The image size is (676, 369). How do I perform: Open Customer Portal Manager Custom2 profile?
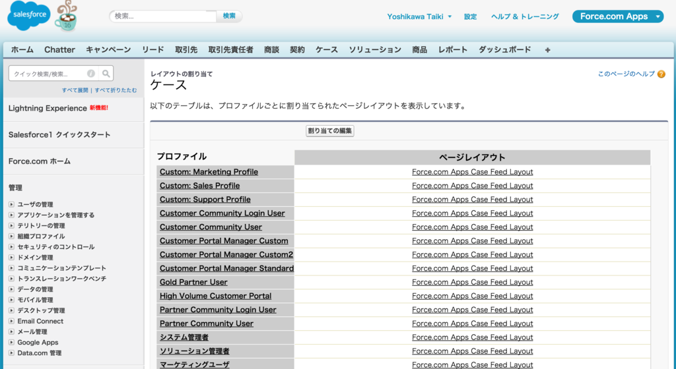tap(226, 254)
